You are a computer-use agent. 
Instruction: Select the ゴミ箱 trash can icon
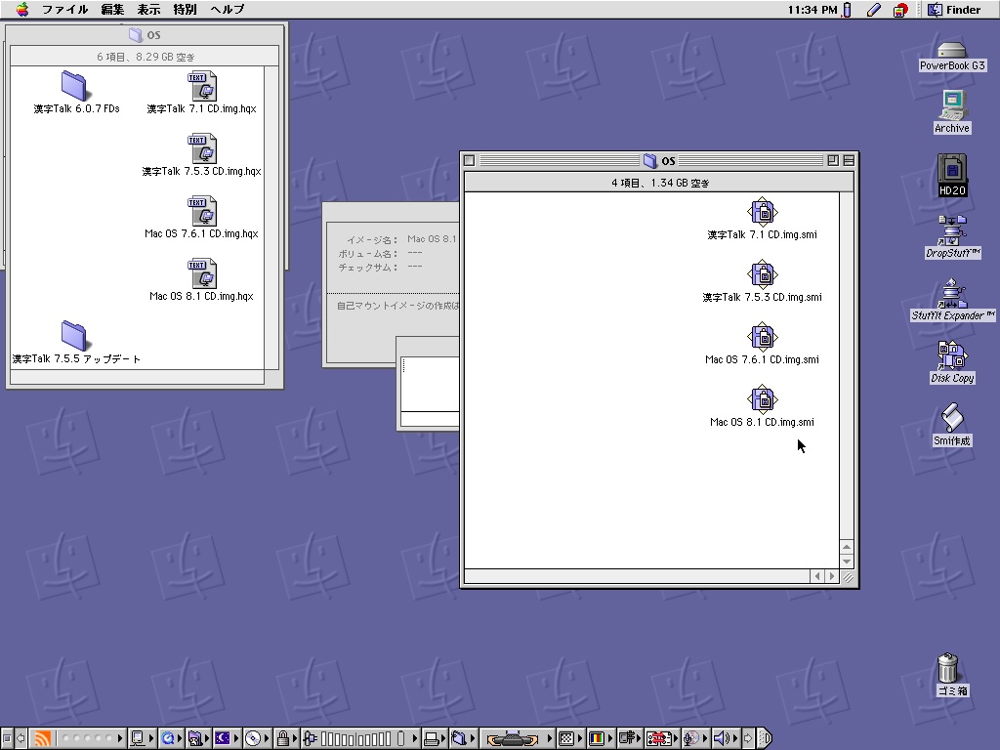[x=948, y=667]
